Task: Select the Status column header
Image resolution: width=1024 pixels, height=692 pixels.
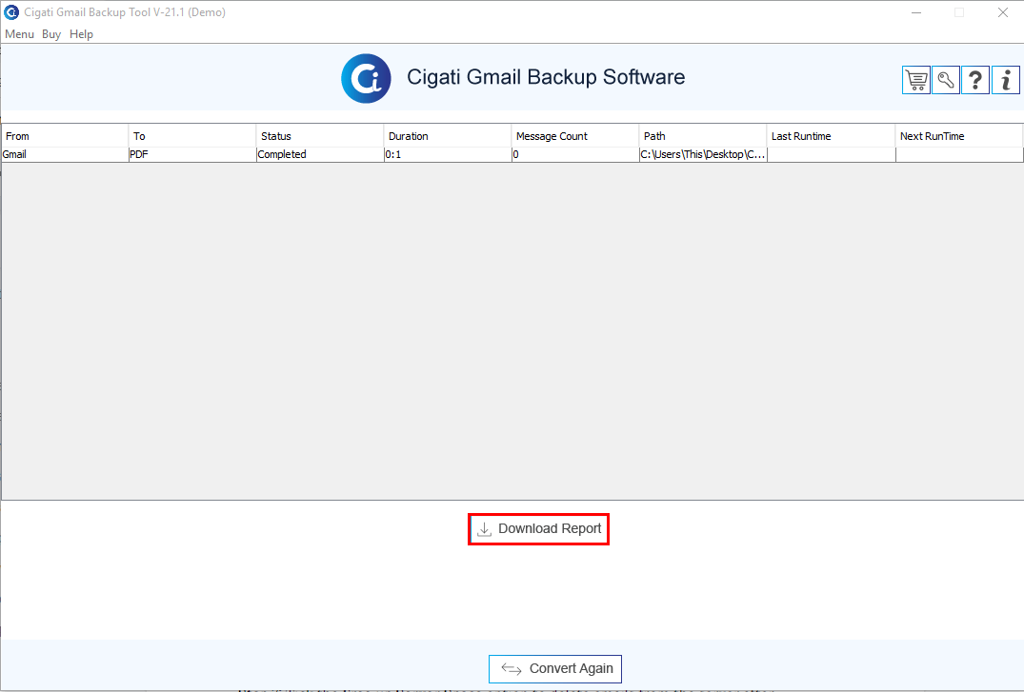Action: pos(319,136)
